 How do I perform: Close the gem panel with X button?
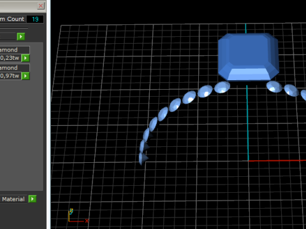click(41, 6)
